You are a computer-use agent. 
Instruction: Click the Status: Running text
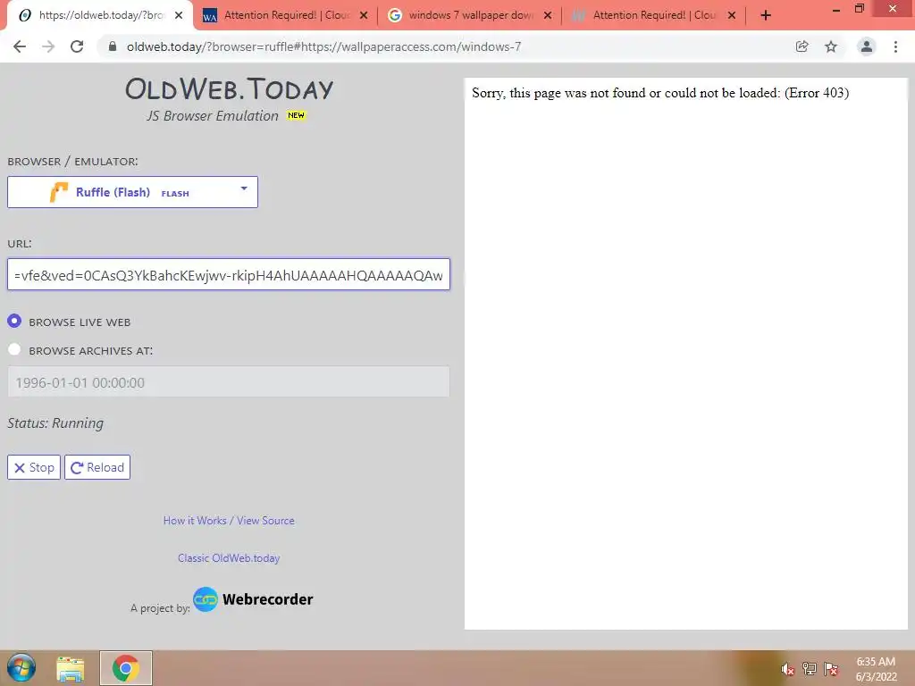(x=55, y=422)
